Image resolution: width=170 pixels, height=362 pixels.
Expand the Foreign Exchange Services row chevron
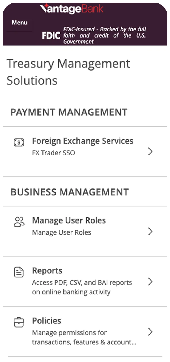click(x=151, y=152)
